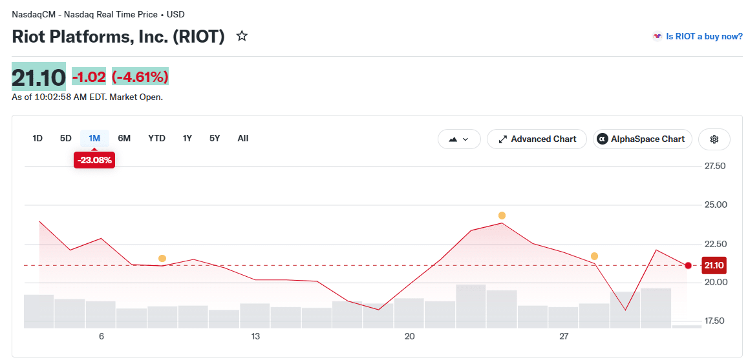Click event marker near the 24th peak
The height and width of the screenshot is (362, 748).
502,216
